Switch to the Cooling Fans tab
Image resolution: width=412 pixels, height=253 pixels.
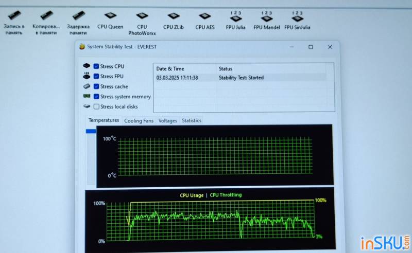click(x=139, y=121)
